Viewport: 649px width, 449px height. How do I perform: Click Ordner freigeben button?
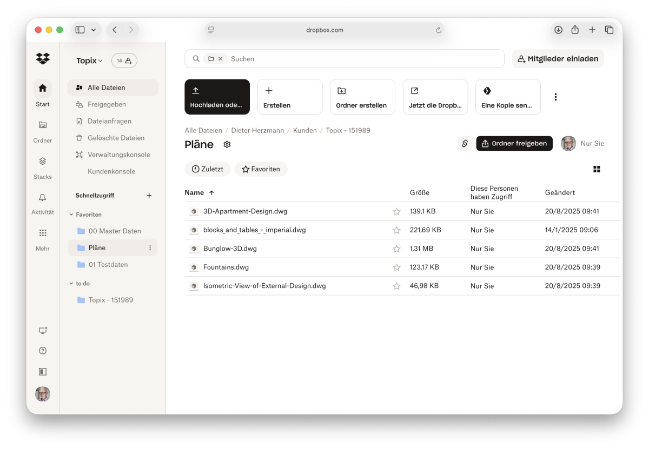514,143
